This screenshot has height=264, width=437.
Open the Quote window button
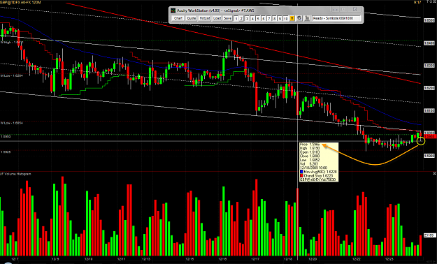(191, 18)
